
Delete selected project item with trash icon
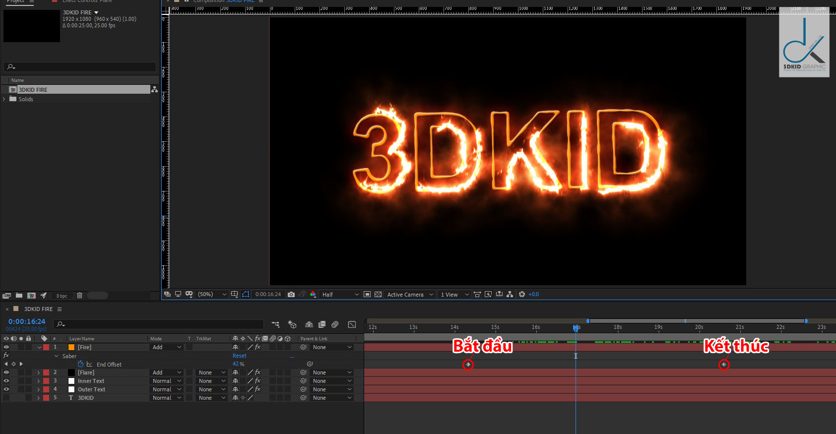click(79, 296)
